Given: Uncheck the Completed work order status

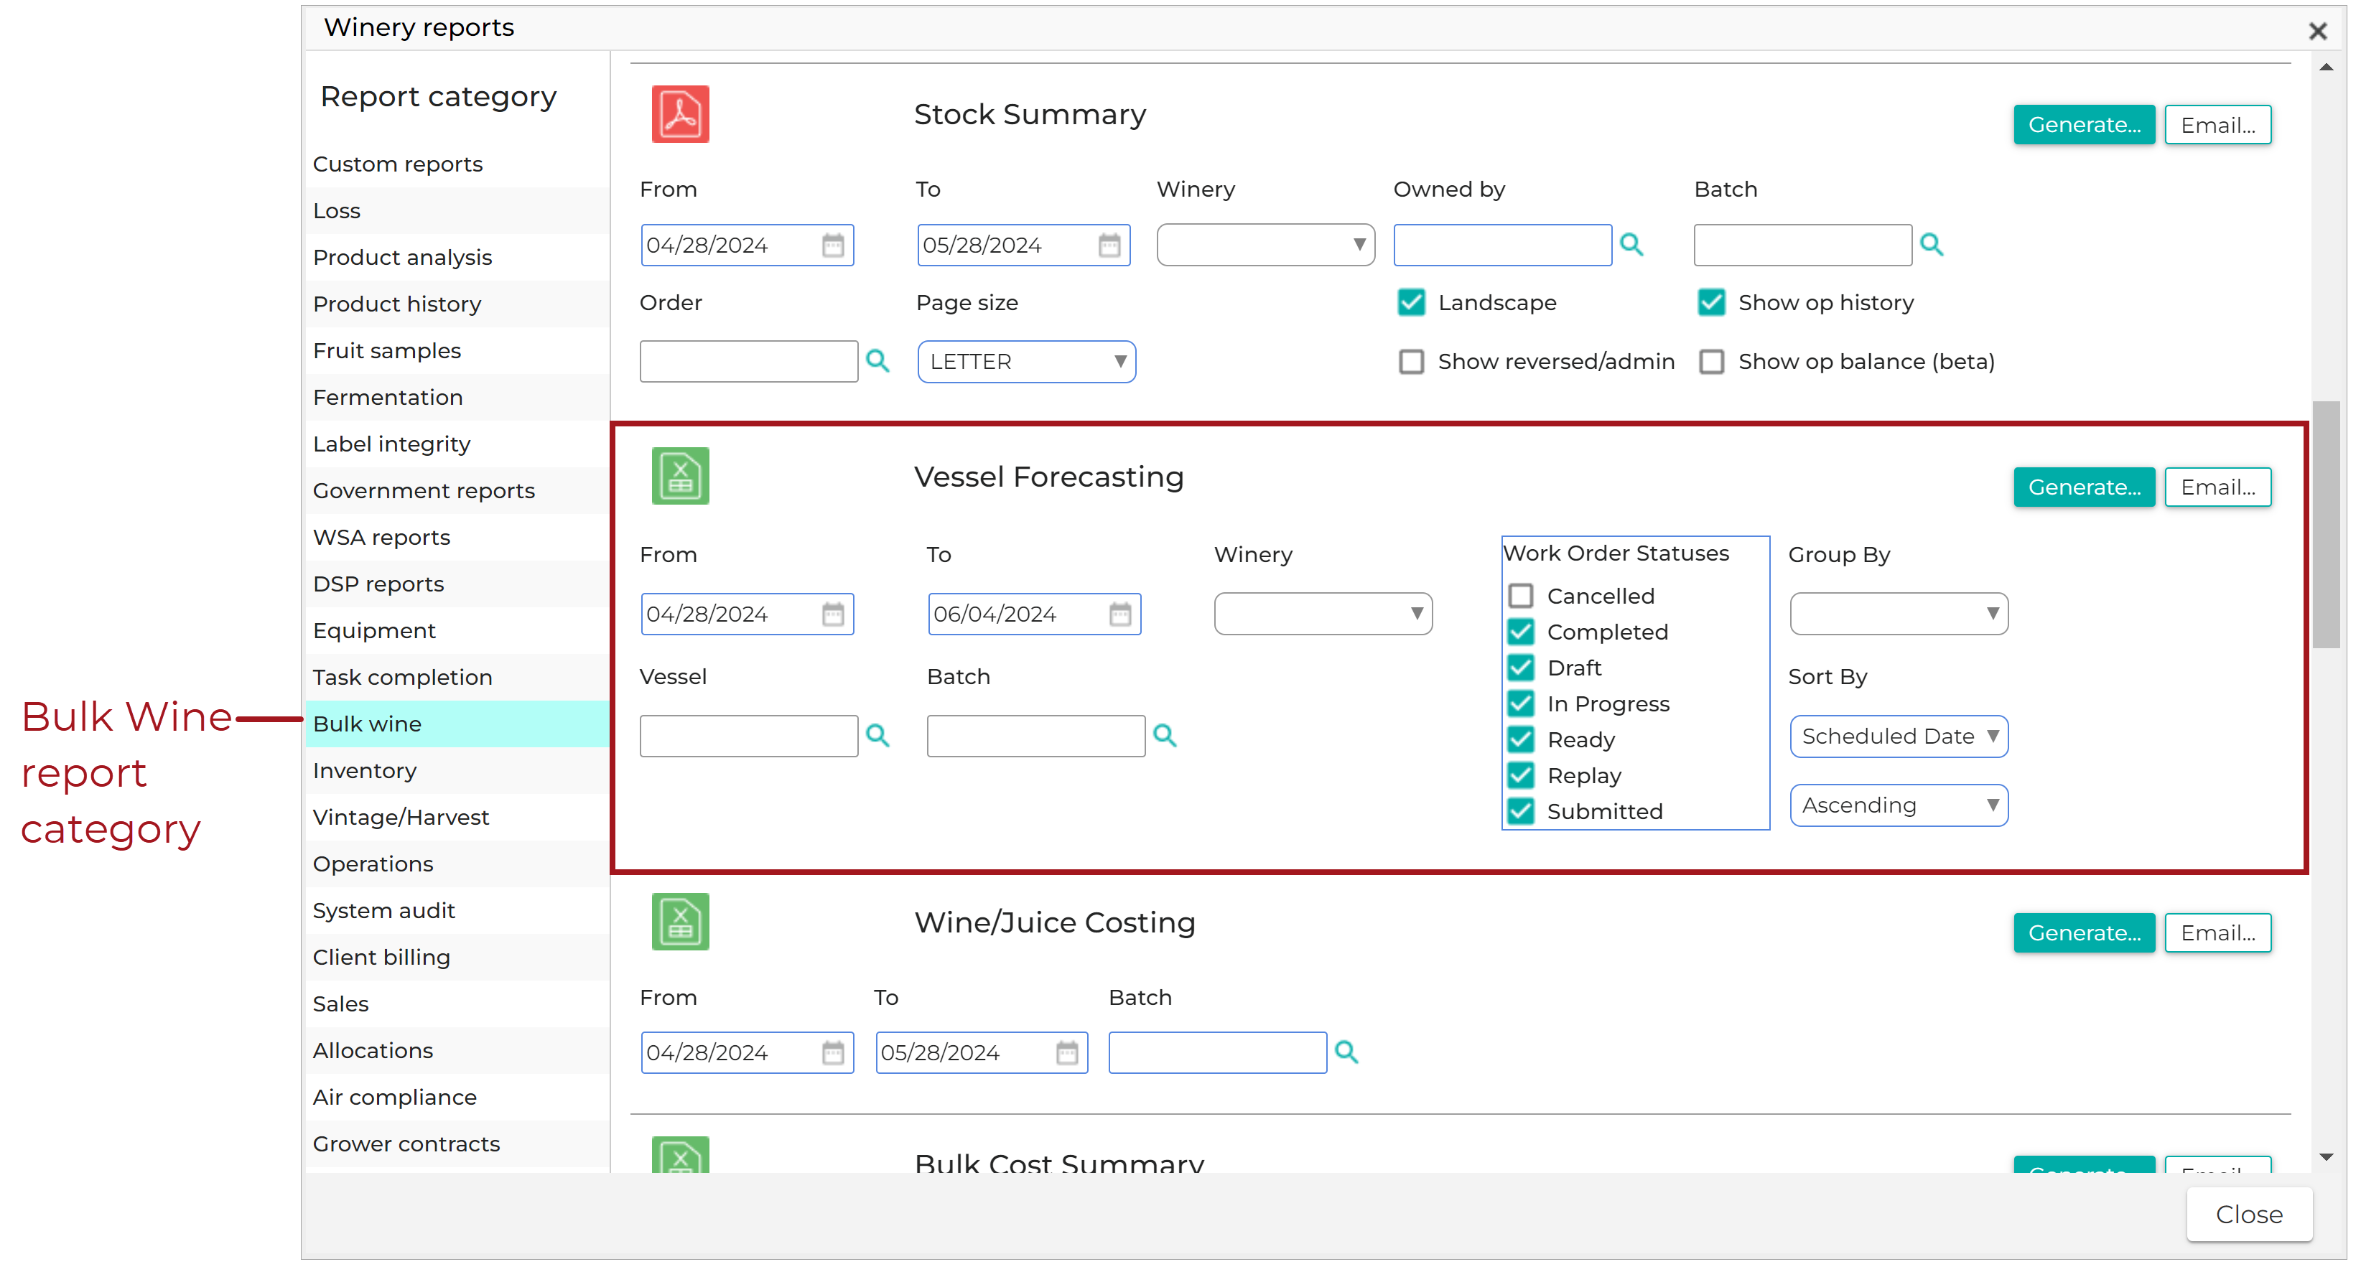Looking at the screenshot, I should (1521, 632).
